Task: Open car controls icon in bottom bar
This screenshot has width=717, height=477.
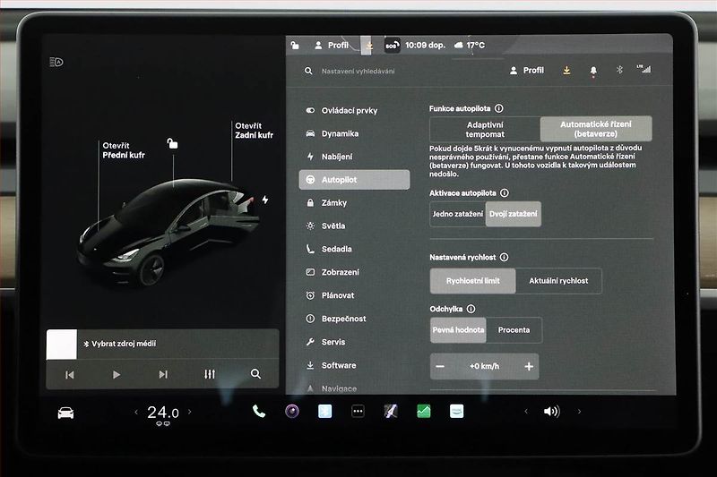Action: click(65, 413)
